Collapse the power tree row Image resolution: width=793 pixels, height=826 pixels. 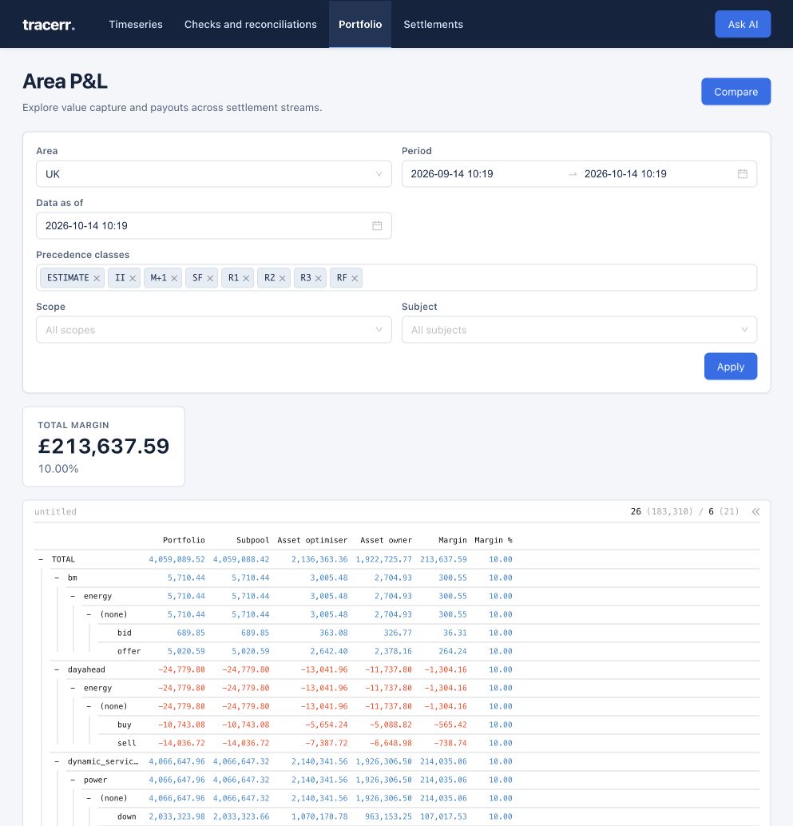click(73, 780)
